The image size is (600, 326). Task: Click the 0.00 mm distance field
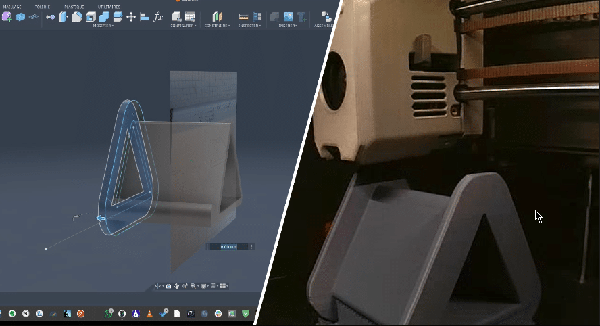(228, 247)
